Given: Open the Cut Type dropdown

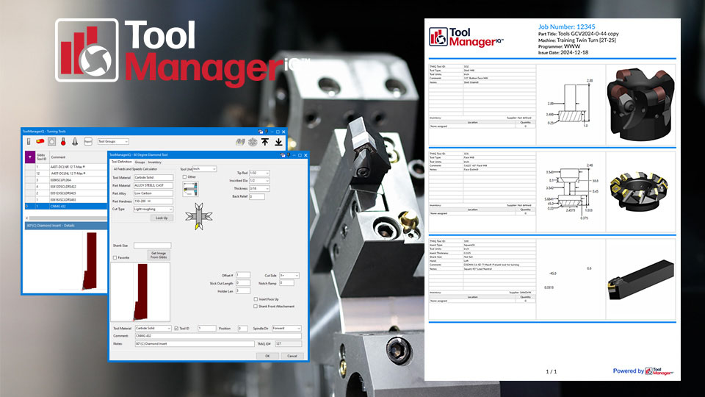Looking at the screenshot, I should [x=153, y=209].
